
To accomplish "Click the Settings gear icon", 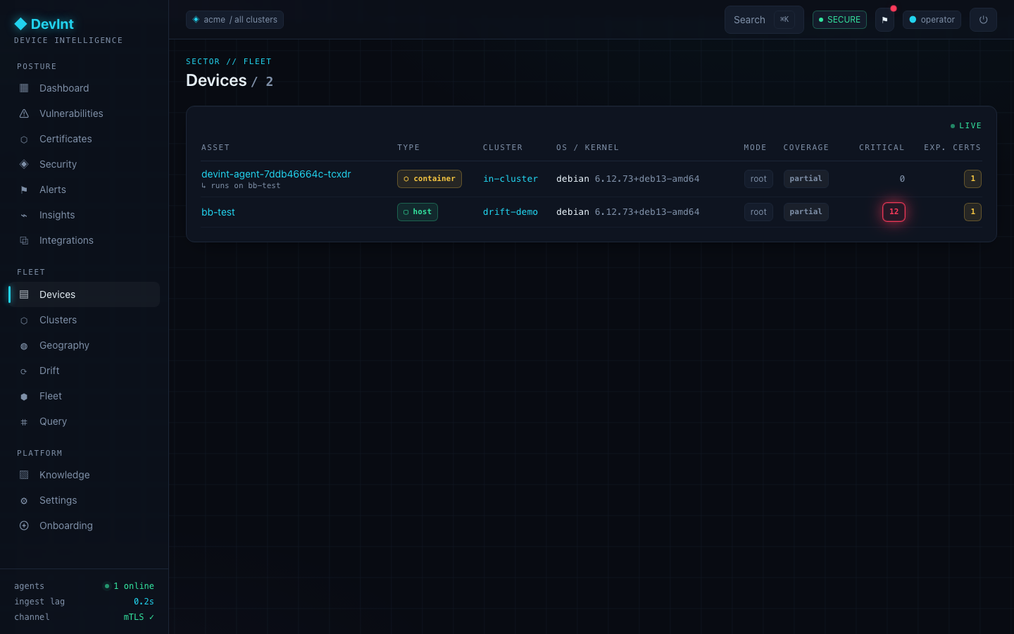I will point(24,501).
